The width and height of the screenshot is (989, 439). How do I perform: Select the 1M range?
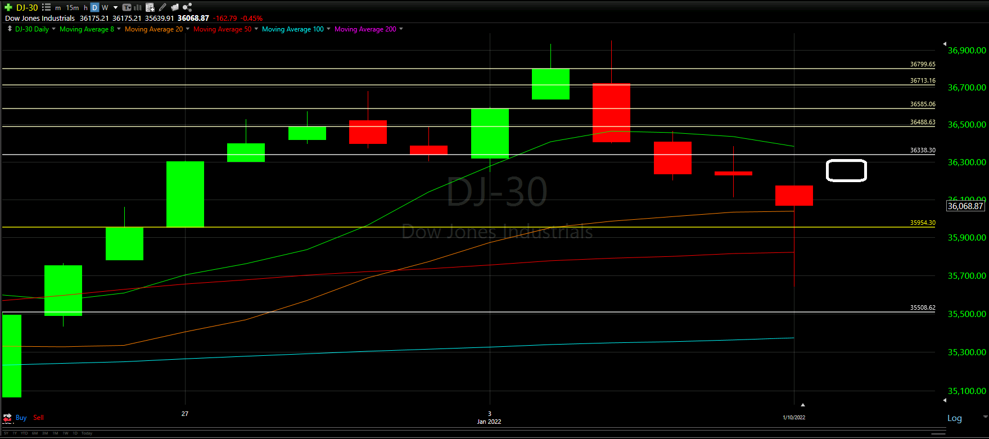click(55, 433)
